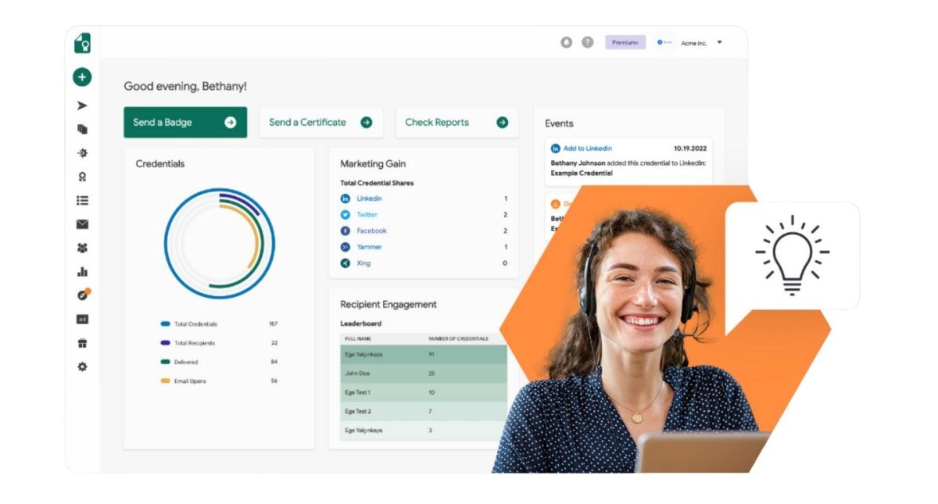Click the gift box sidebar icon
Screen dimensions: 938x504
(82, 343)
